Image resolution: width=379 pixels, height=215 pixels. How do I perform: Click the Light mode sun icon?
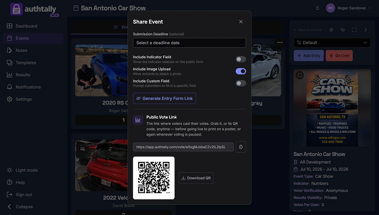(x=10, y=170)
